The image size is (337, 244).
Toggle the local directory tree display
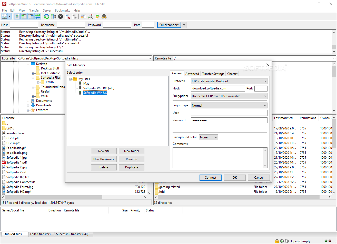pyautogui.click(x=24, y=16)
